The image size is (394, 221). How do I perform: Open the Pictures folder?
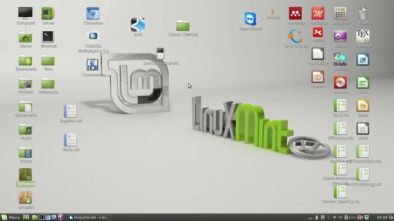[x=25, y=83]
